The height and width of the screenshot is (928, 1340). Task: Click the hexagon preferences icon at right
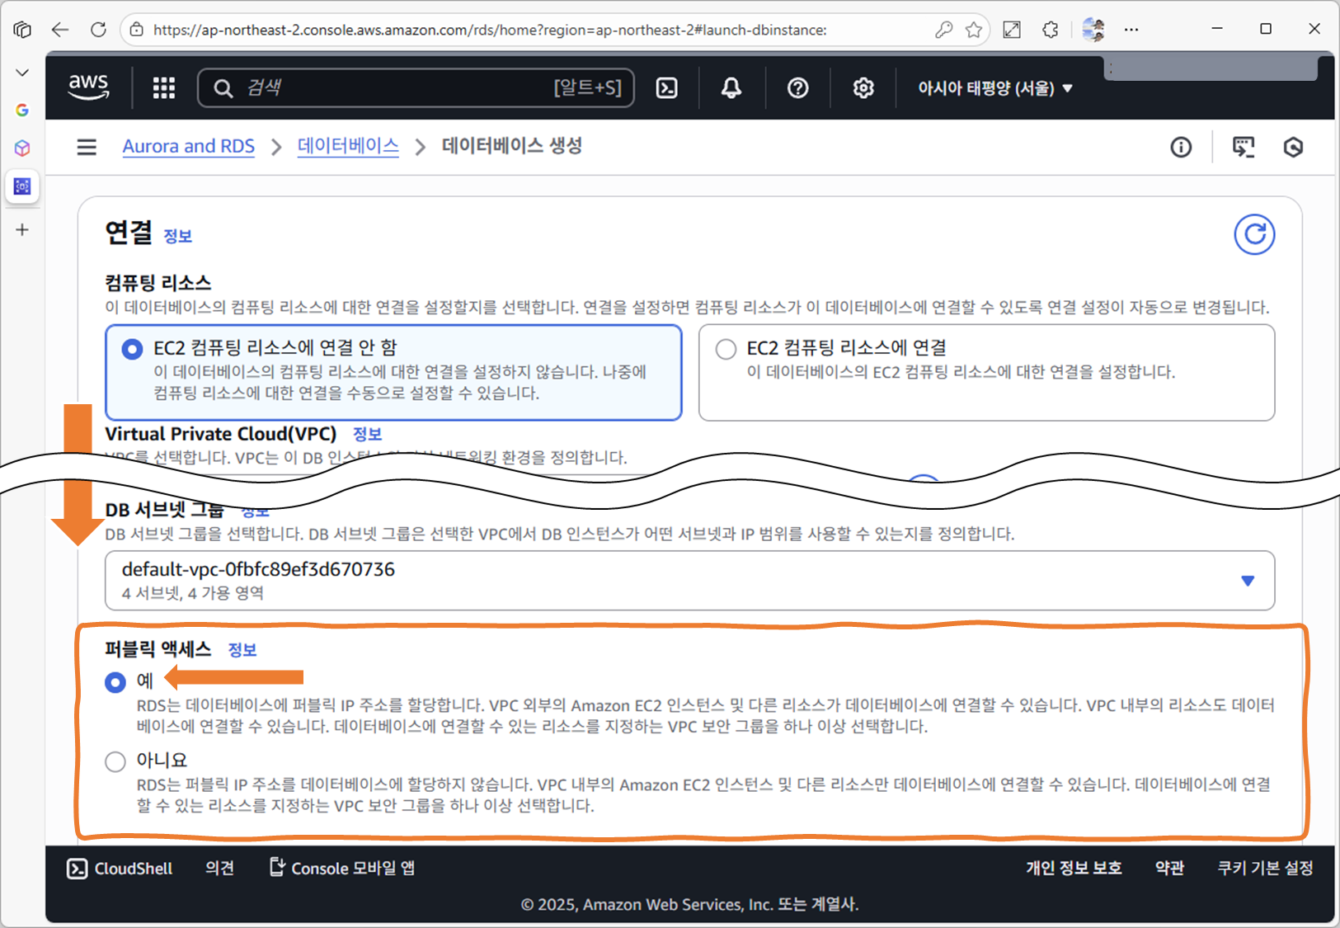pyautogui.click(x=1293, y=147)
